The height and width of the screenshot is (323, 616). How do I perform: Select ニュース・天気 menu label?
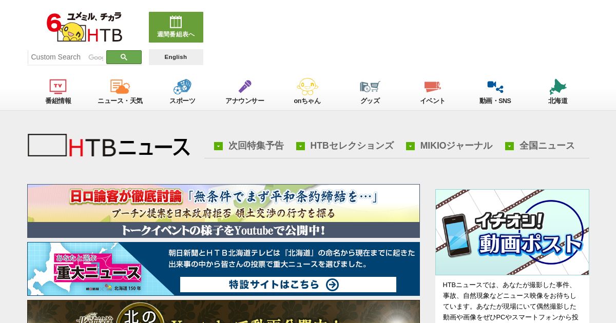(120, 101)
